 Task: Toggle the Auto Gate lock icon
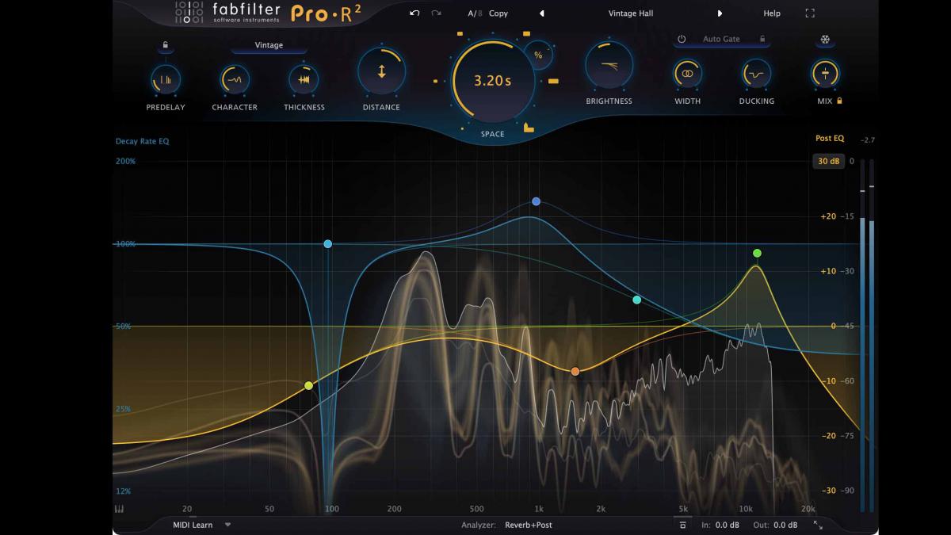(762, 39)
